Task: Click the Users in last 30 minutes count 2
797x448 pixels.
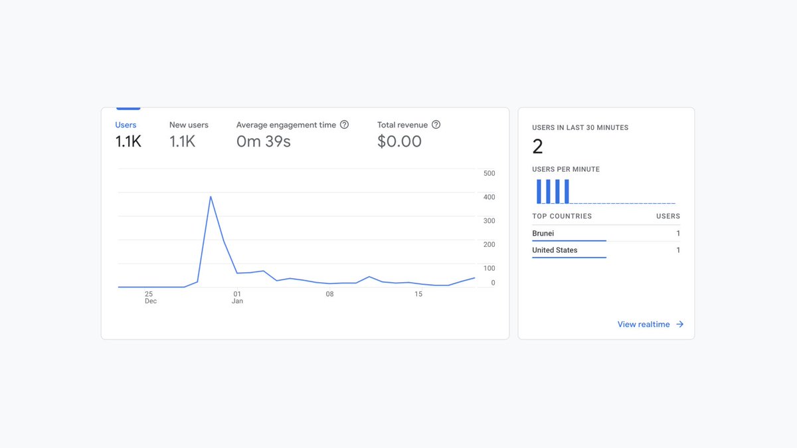Action: [x=537, y=147]
